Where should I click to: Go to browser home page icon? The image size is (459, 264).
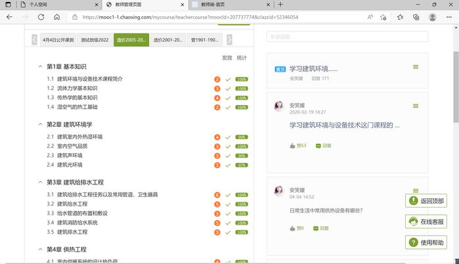(x=56, y=17)
